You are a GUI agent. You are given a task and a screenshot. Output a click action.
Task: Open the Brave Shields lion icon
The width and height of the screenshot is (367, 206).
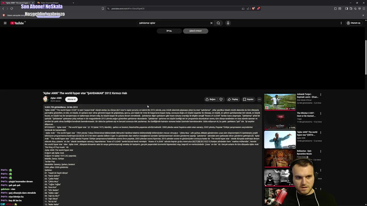coord(253,9)
